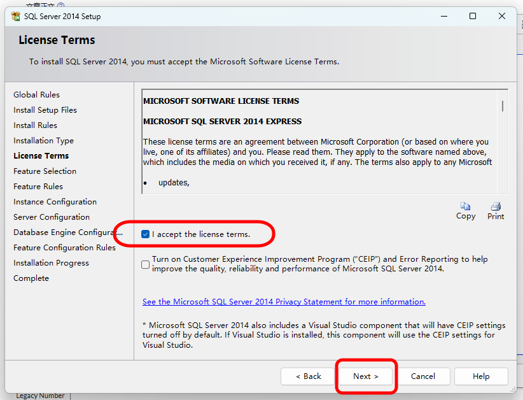Click the 'MICROSOFT SQL SERVER 2014 EXPRESS' heading
Screen dimensions: 523x400
tap(222, 122)
